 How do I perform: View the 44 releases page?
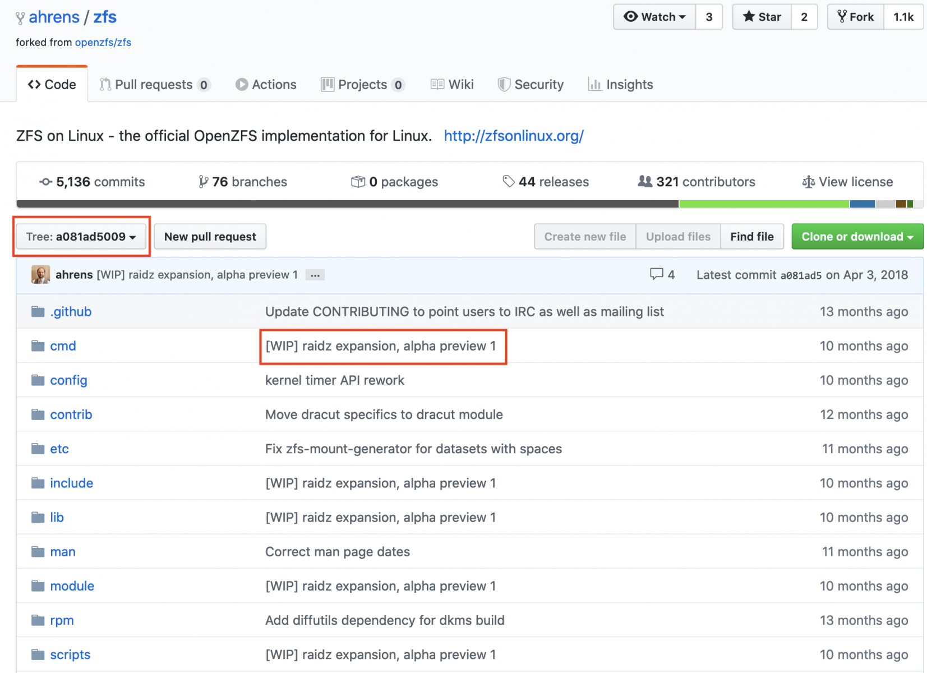(546, 182)
